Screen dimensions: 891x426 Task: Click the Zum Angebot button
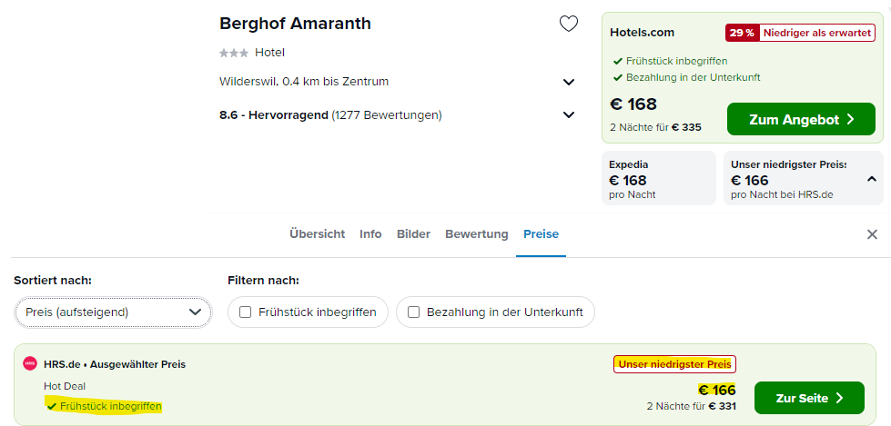click(801, 119)
